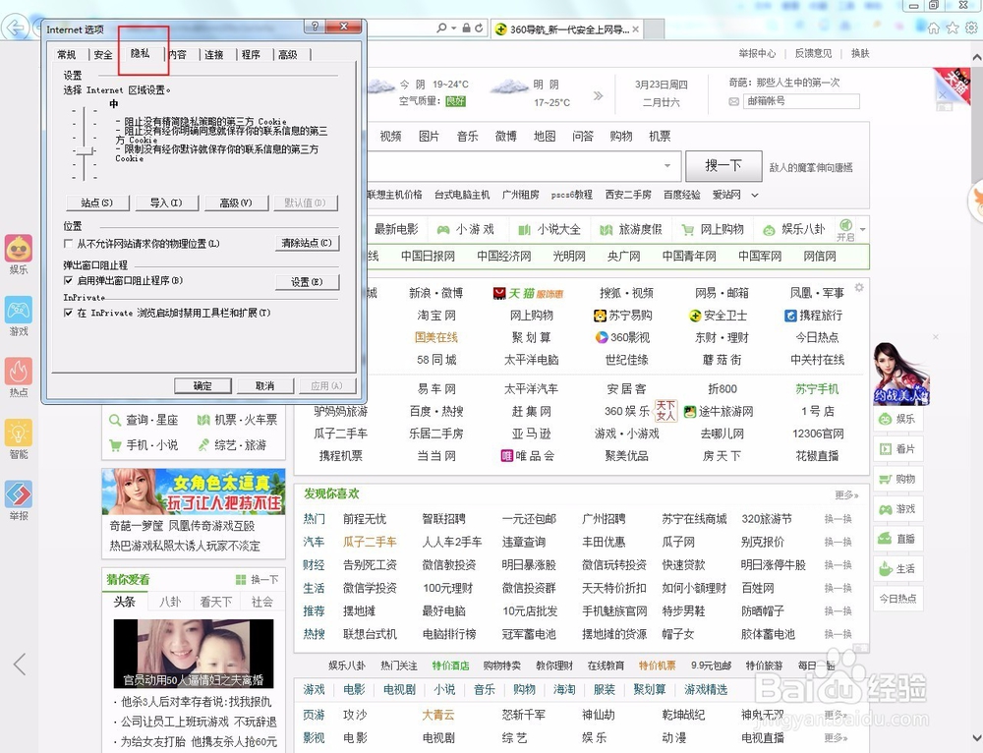Screen dimensions: 983x753
Task: Click the 高级(V) button in privacy settings
Action: [236, 203]
